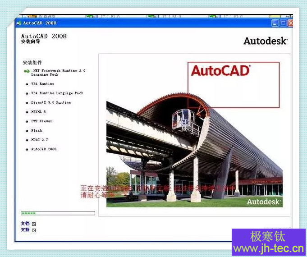
Task: Select 'DirectX 9.0 Runtime' entry
Action: tap(51, 102)
